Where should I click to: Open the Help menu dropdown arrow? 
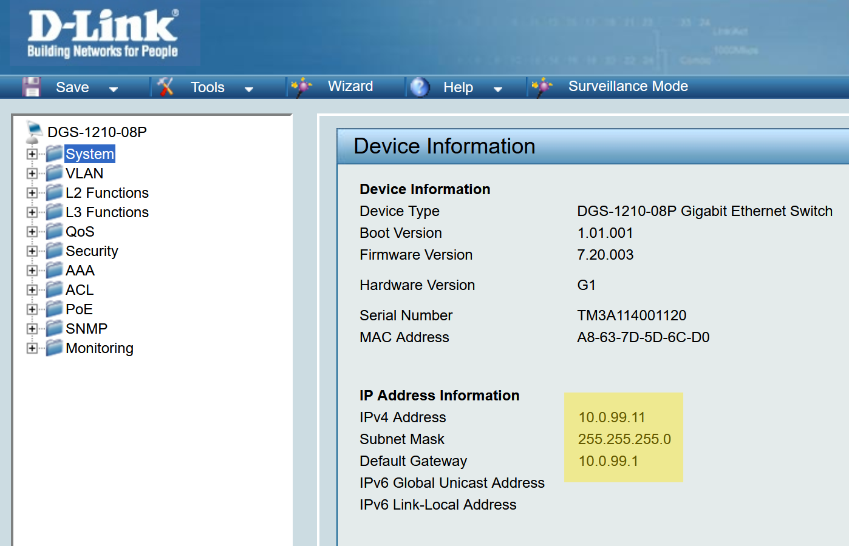(498, 89)
